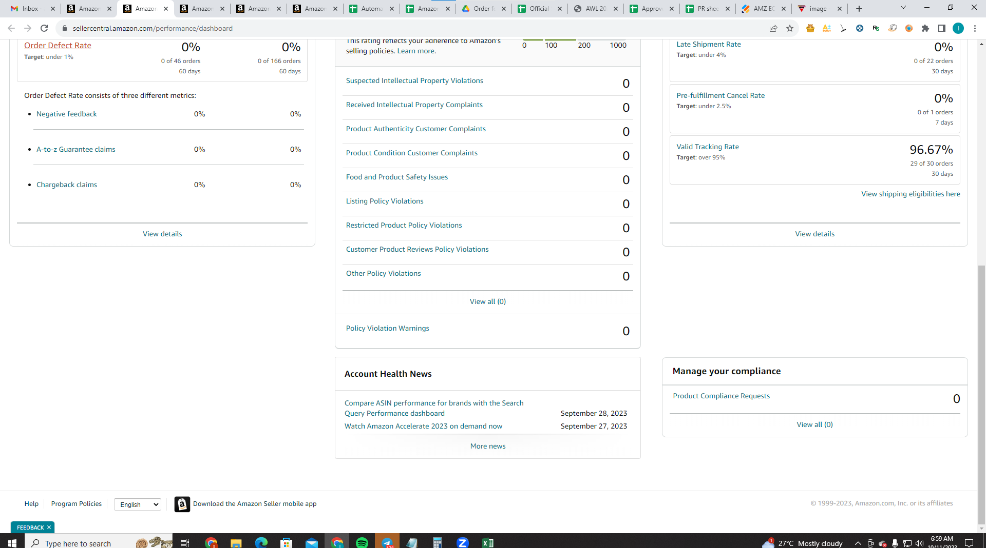This screenshot has height=548, width=986.
Task: Reload the Seller Central page
Action: pos(44,28)
